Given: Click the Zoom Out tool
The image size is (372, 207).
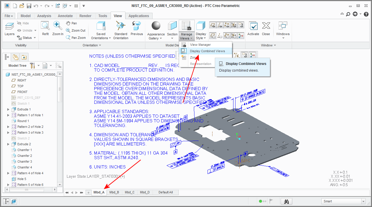Looking at the screenshot, I should tap(76, 30).
